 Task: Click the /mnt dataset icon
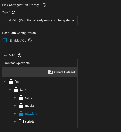click(x=11, y=81)
